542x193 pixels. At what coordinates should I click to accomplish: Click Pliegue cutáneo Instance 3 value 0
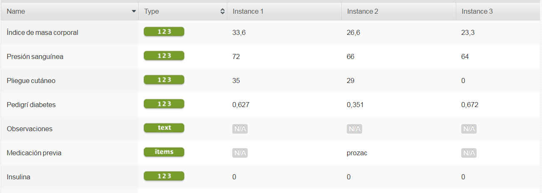pos(463,81)
